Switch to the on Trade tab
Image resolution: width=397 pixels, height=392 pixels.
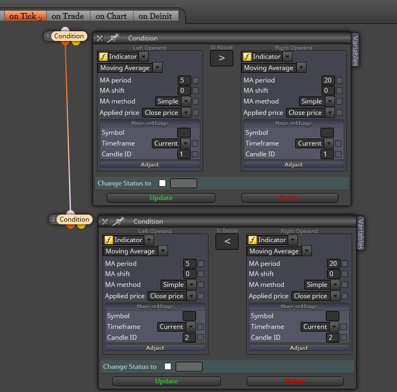click(68, 16)
